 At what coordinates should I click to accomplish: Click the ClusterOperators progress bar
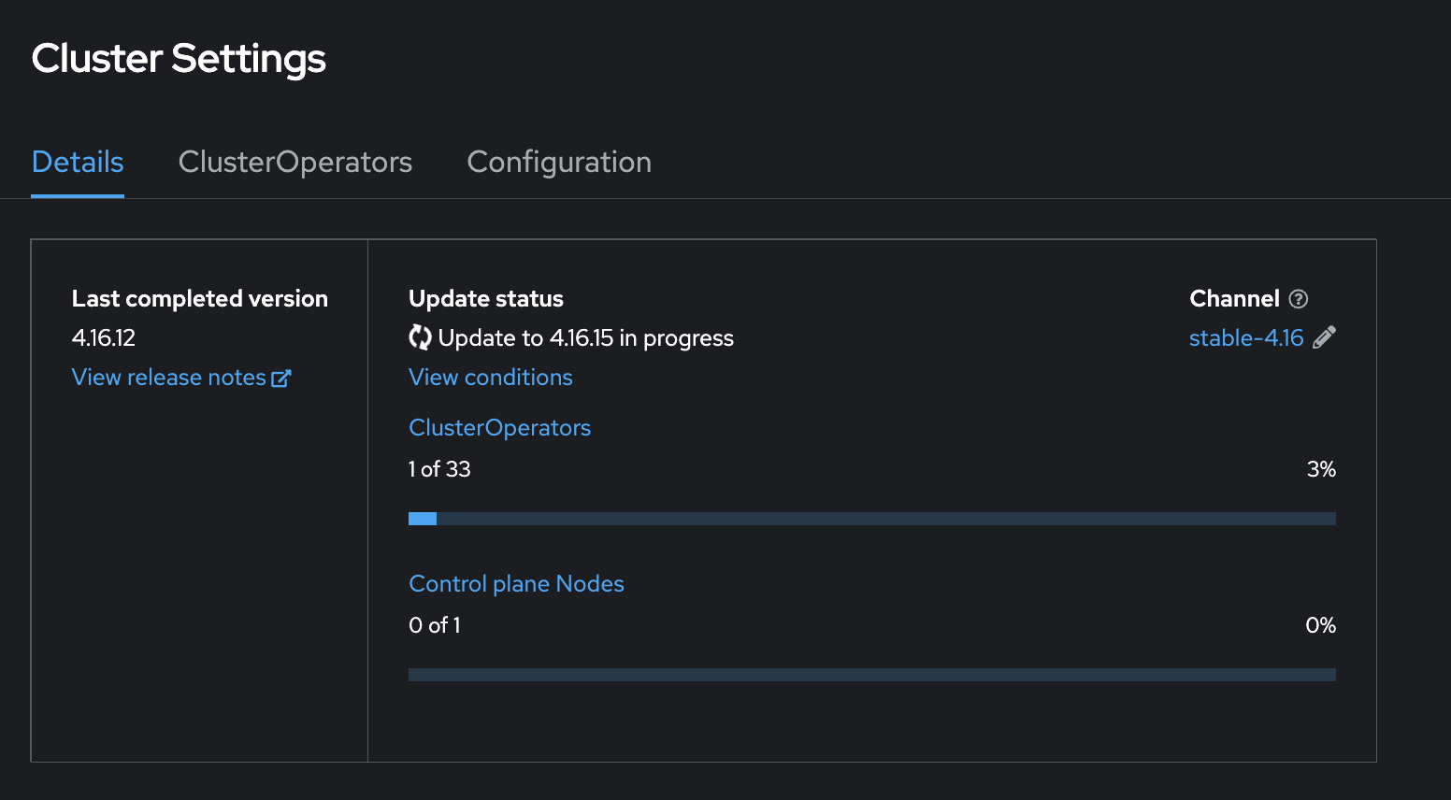tap(871, 519)
